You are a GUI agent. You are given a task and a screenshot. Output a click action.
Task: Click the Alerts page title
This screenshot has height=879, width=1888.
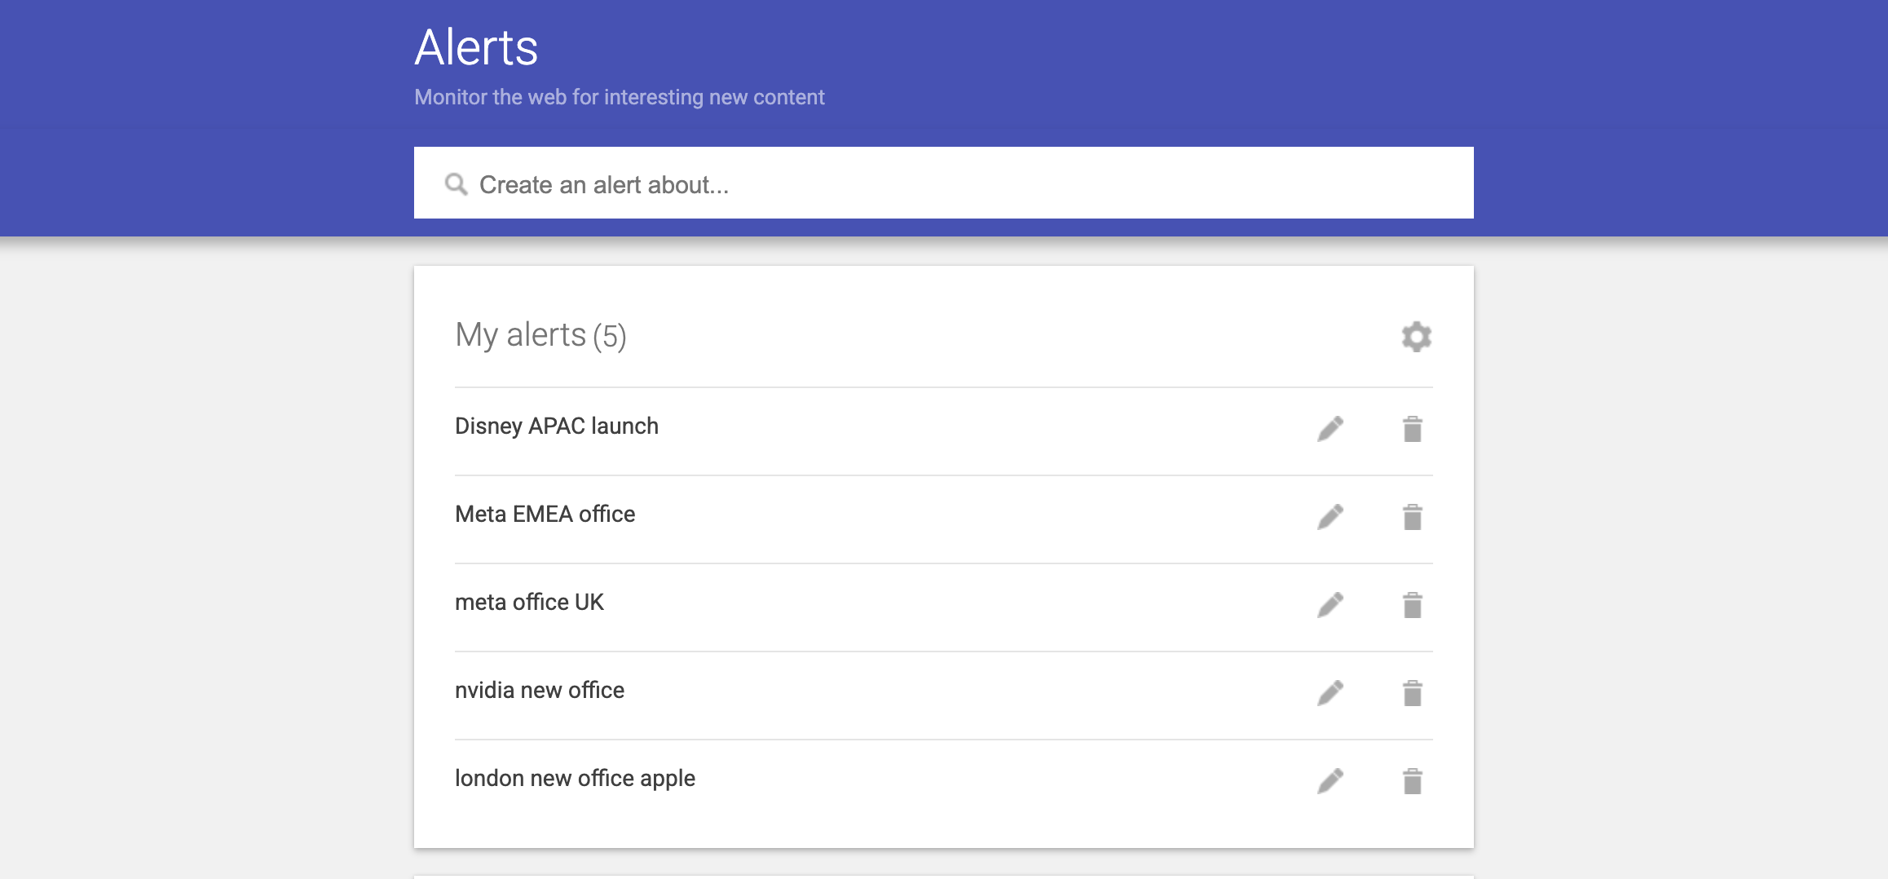coord(476,47)
